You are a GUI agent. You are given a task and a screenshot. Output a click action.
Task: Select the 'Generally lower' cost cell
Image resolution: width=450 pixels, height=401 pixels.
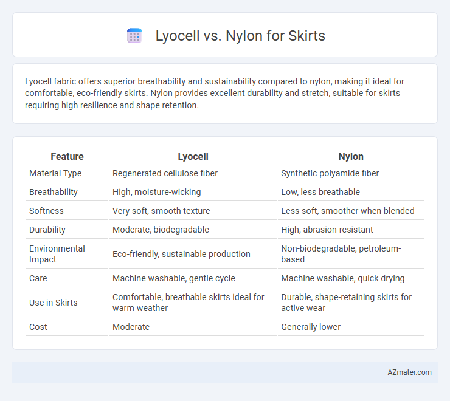tap(311, 327)
